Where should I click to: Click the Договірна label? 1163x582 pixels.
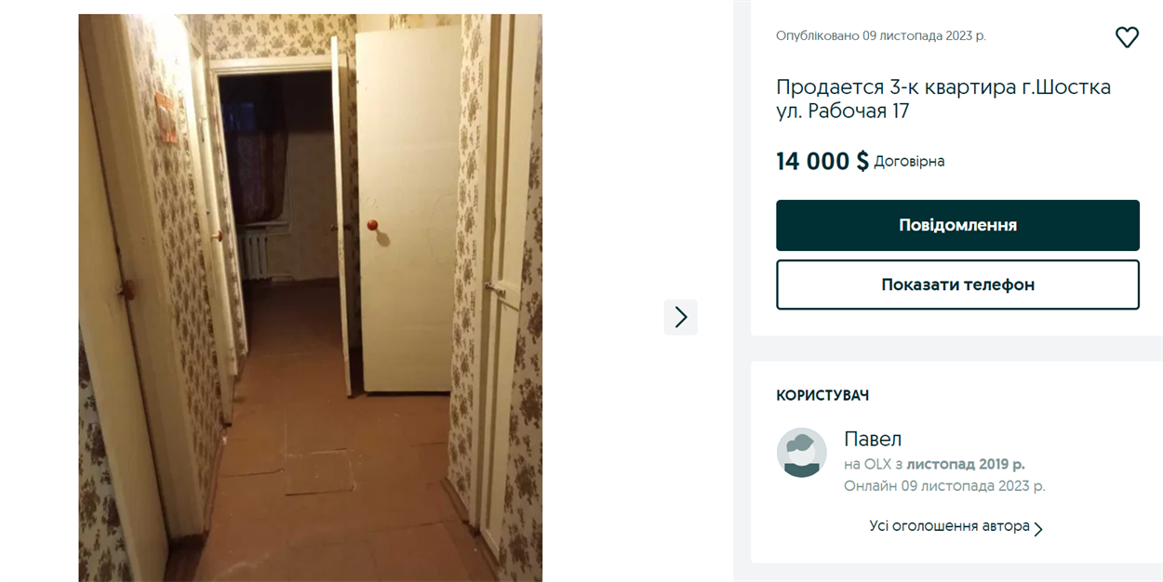coord(909,162)
